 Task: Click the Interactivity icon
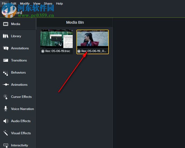coord(6,145)
